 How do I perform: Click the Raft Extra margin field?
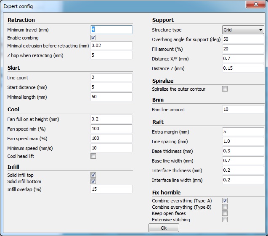[243, 131]
